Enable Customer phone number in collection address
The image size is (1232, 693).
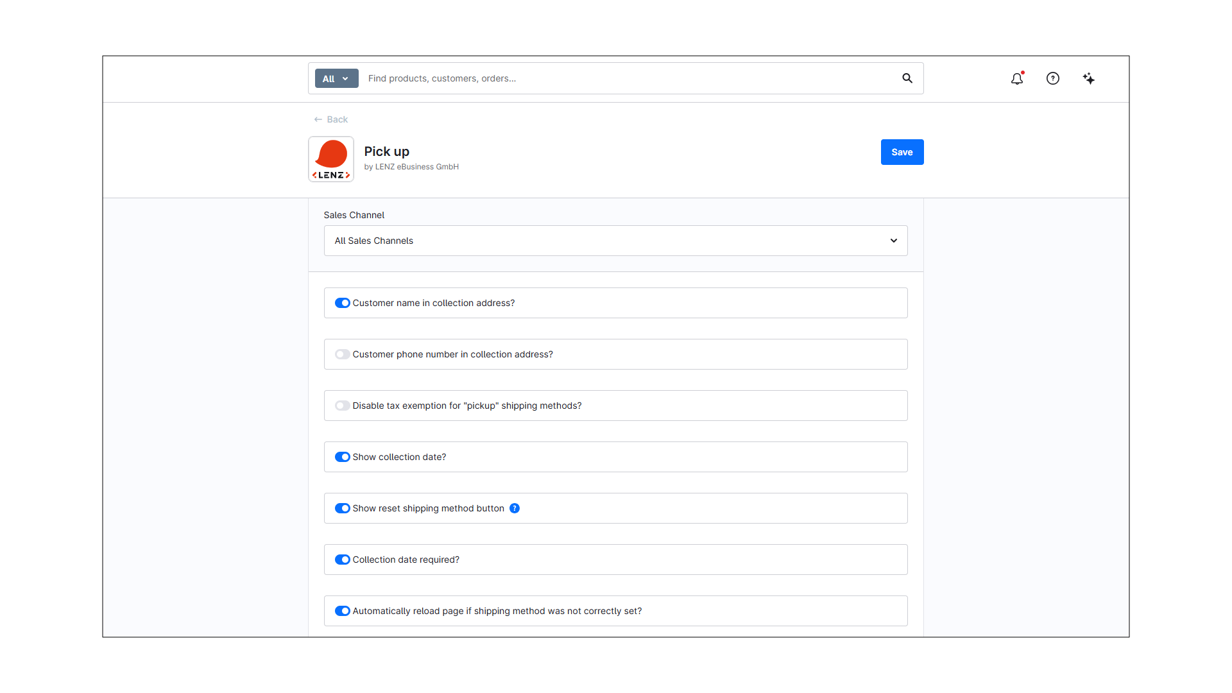pyautogui.click(x=343, y=354)
